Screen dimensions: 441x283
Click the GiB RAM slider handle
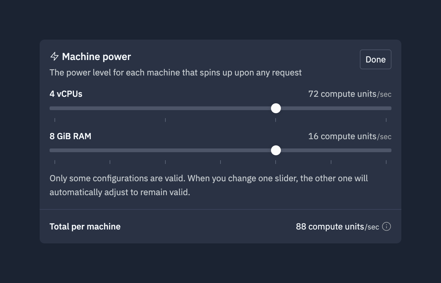coord(276,150)
